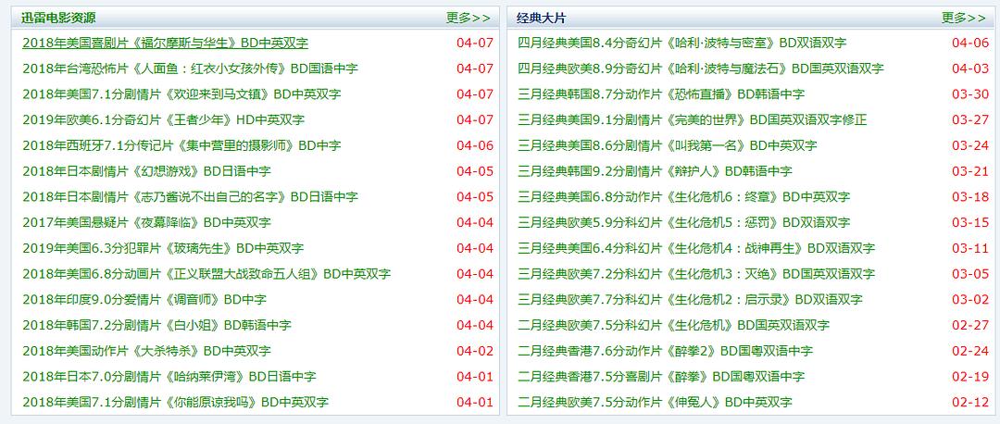Open 《生化危机3：灭绝》 link

click(x=696, y=273)
